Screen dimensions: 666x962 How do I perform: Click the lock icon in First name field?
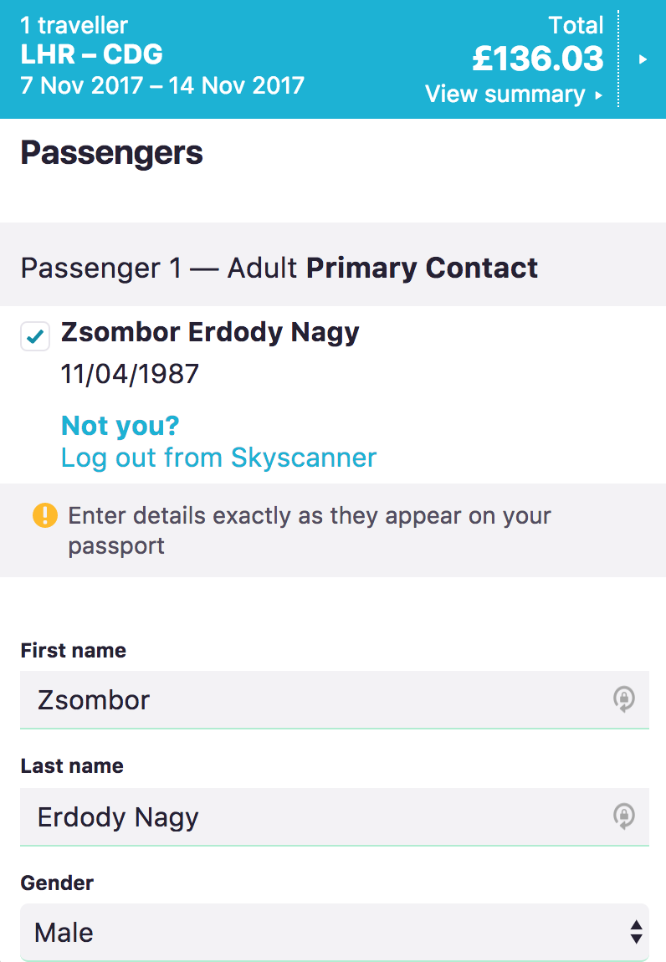coord(623,698)
